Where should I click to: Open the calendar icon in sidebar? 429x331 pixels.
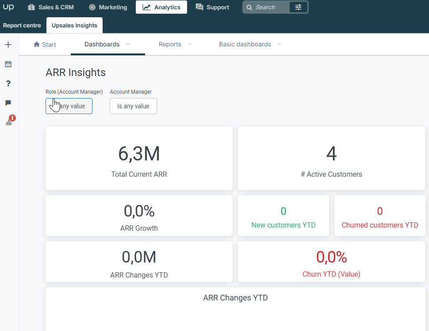[8, 64]
